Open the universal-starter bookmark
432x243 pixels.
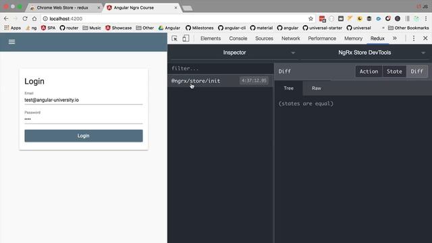click(323, 28)
